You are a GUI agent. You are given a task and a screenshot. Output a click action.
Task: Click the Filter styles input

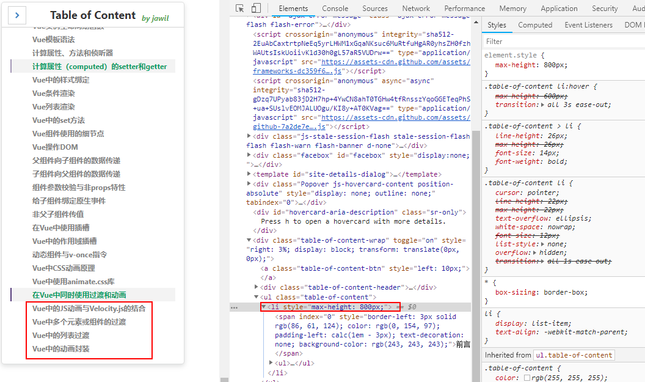564,42
